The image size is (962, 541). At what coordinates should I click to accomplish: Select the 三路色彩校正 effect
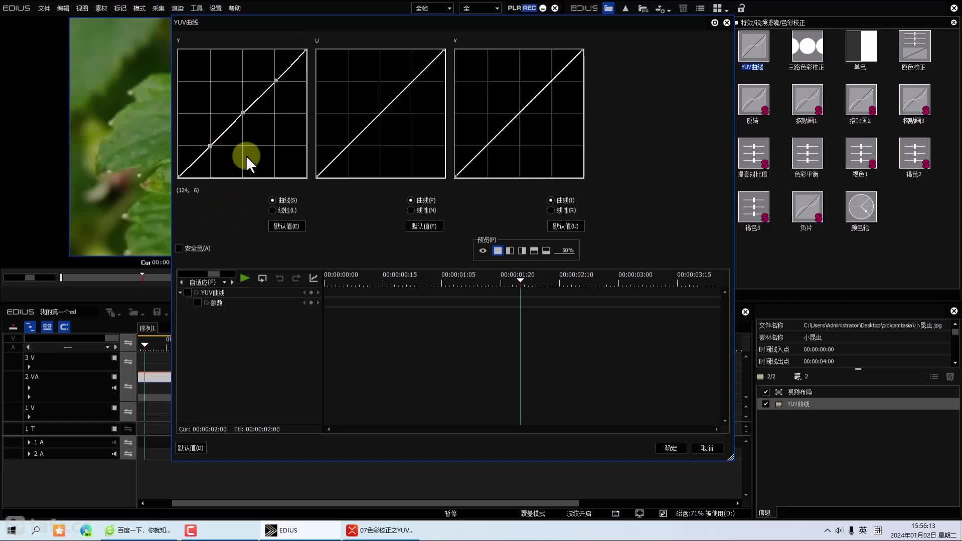(807, 46)
